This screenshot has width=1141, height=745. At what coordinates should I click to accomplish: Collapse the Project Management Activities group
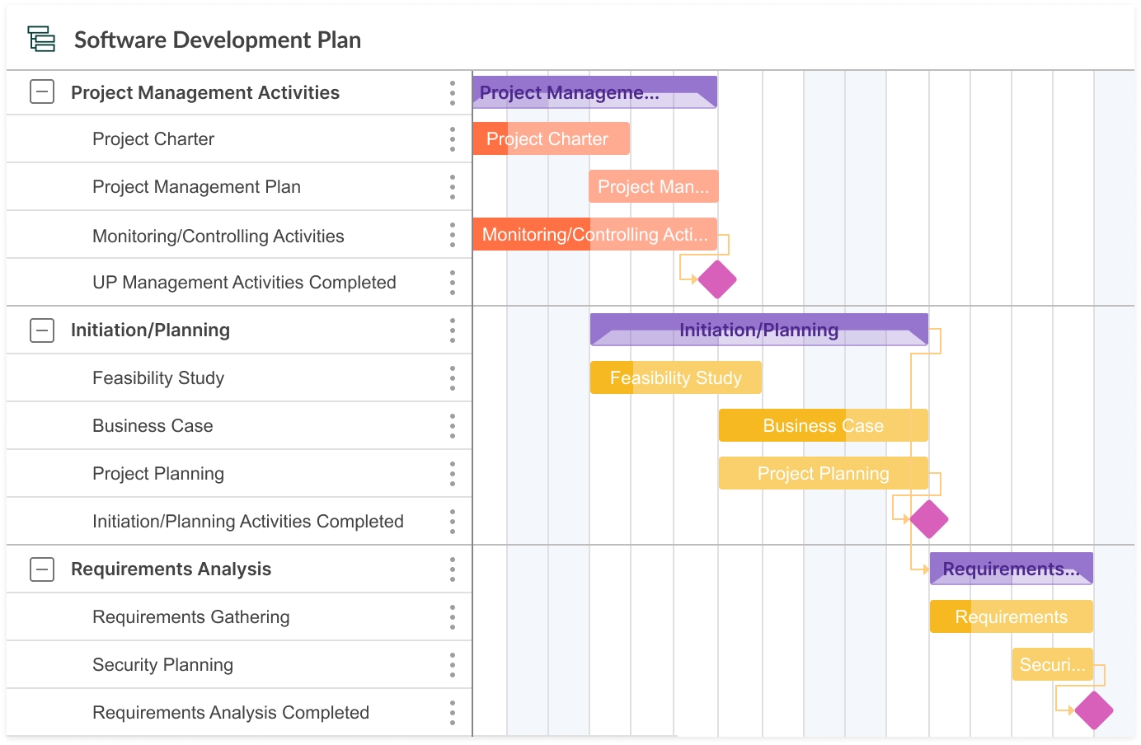click(x=42, y=92)
